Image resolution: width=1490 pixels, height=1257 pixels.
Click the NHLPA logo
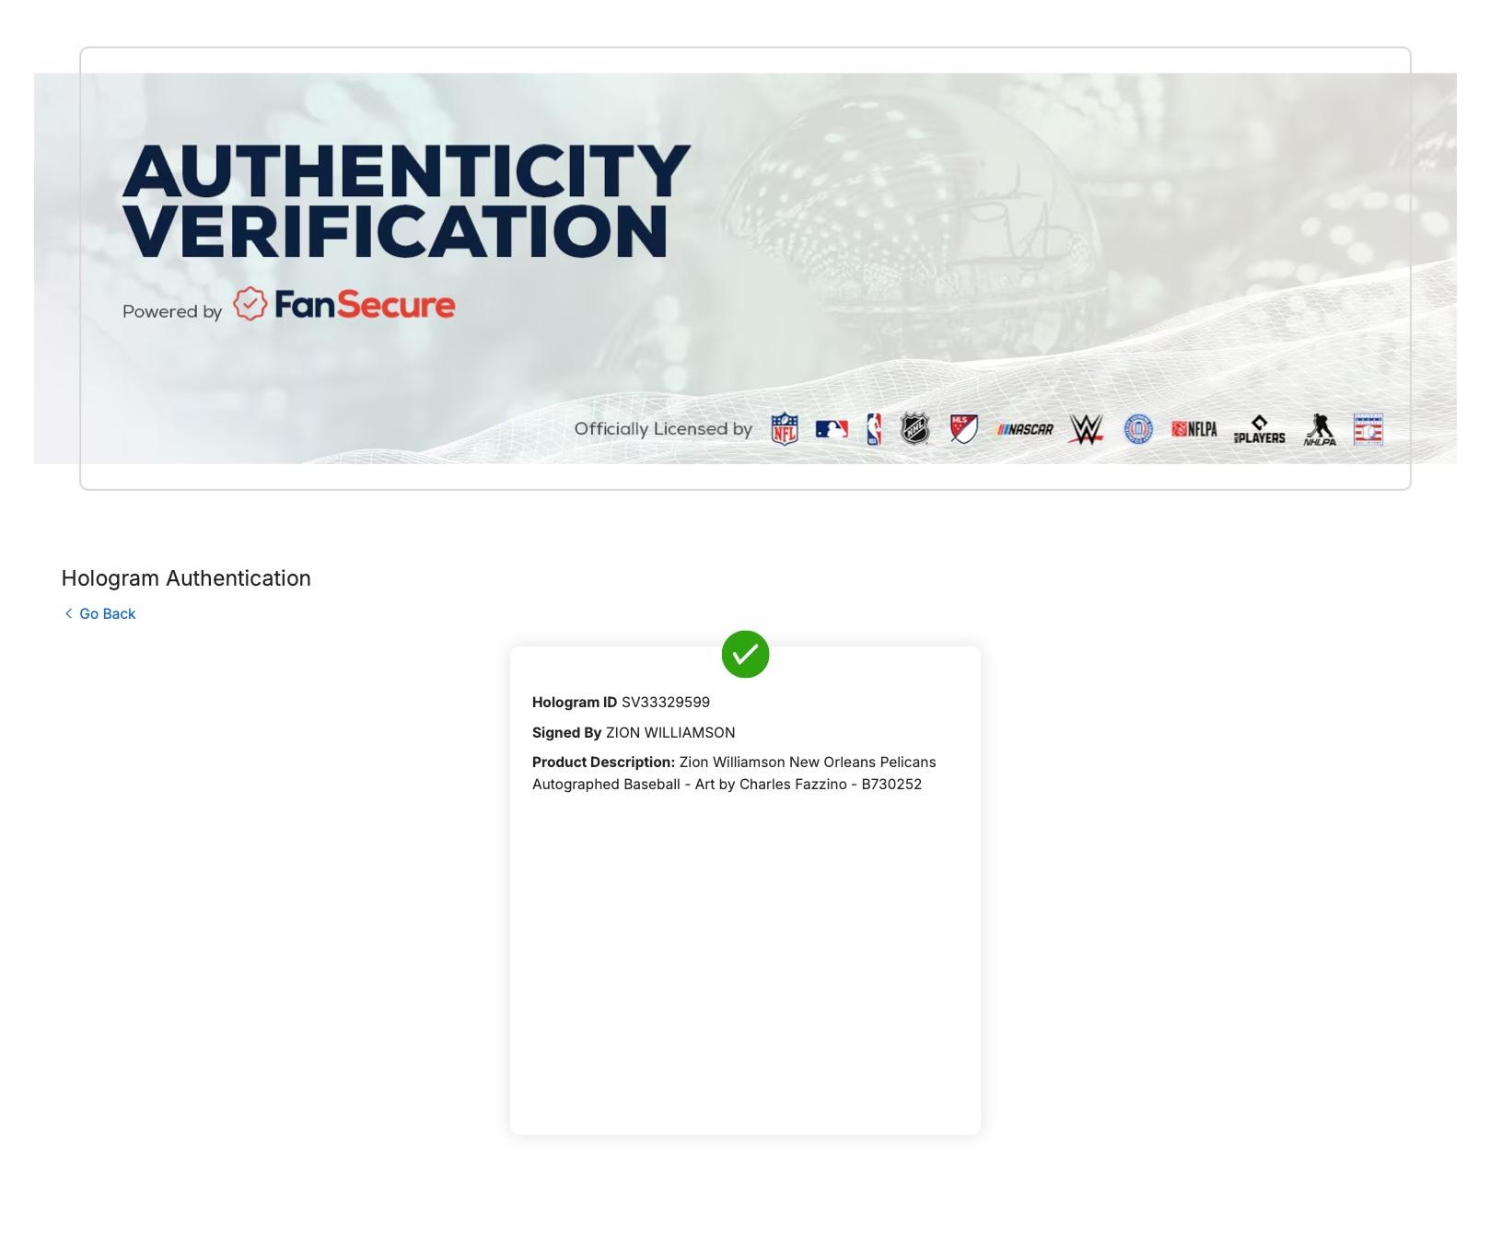pos(1320,429)
